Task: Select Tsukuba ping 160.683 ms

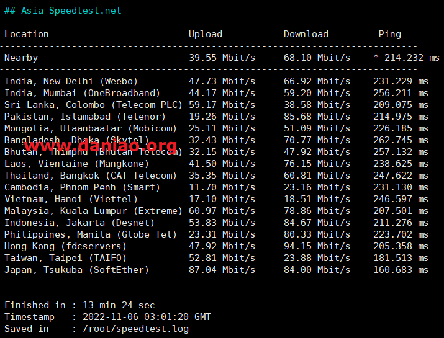Action: point(401,270)
